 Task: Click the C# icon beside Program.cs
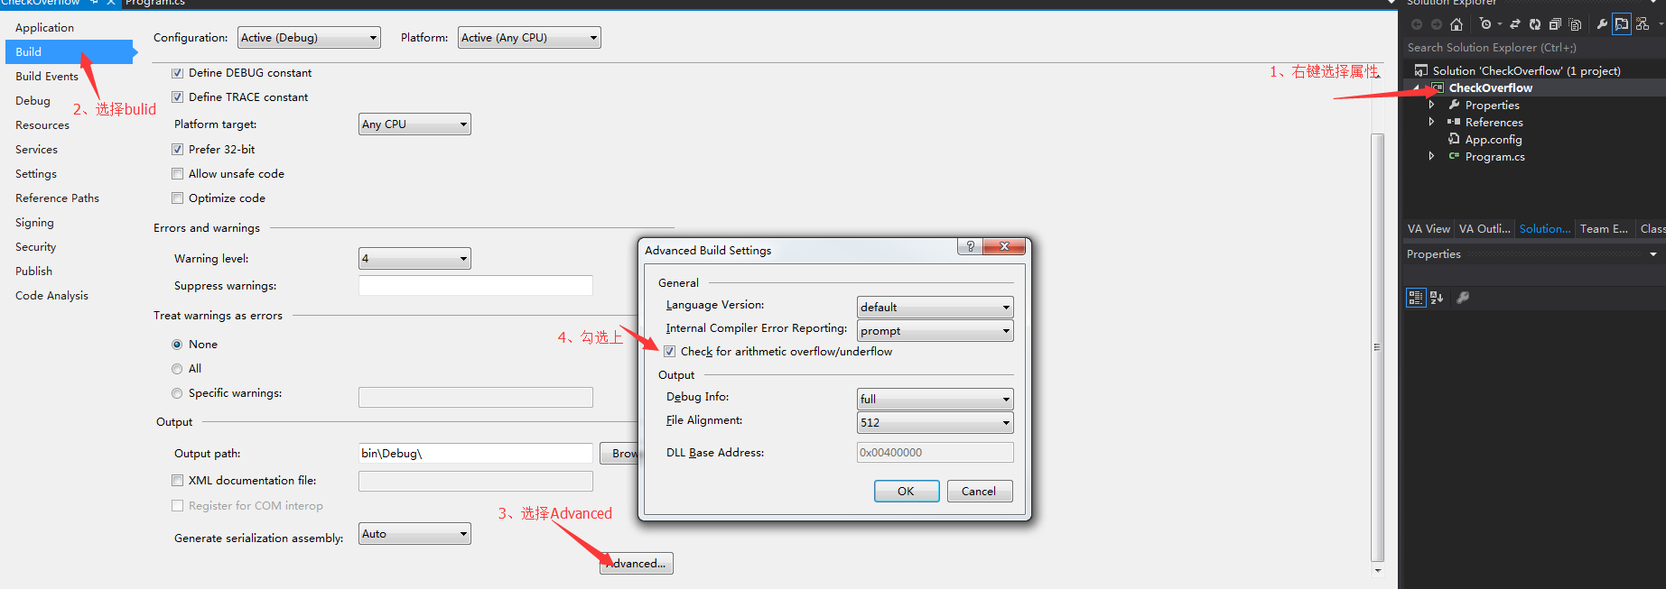1454,156
